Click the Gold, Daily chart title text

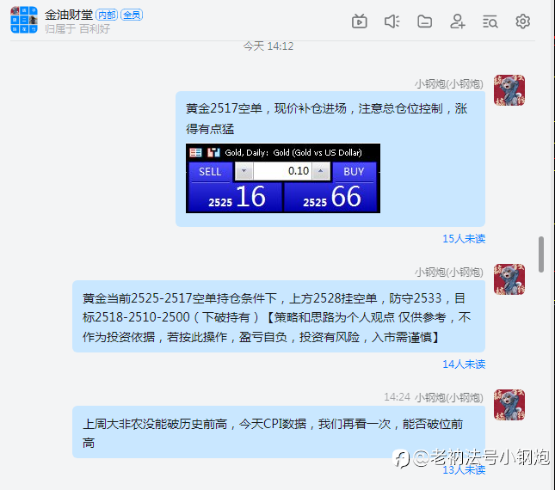coord(293,152)
